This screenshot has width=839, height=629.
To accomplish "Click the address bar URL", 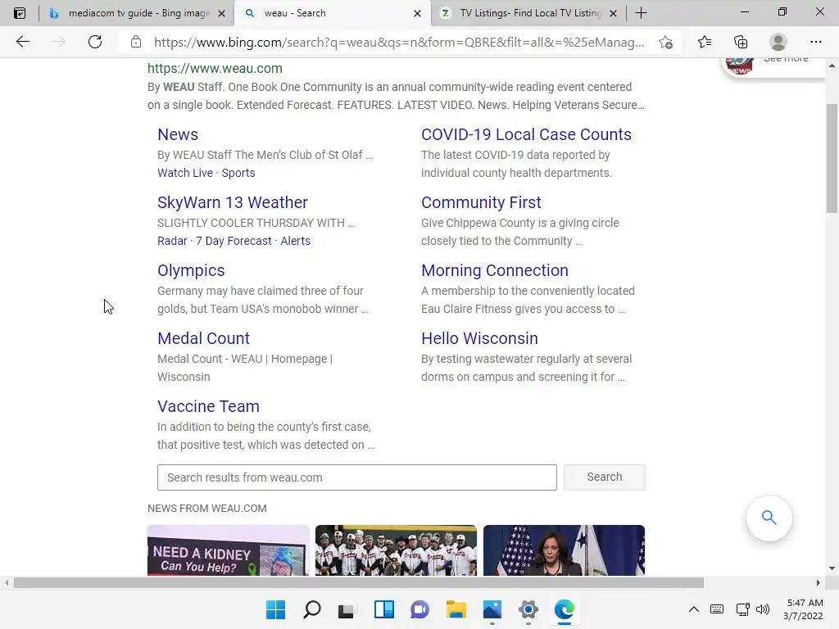I will [x=399, y=43].
